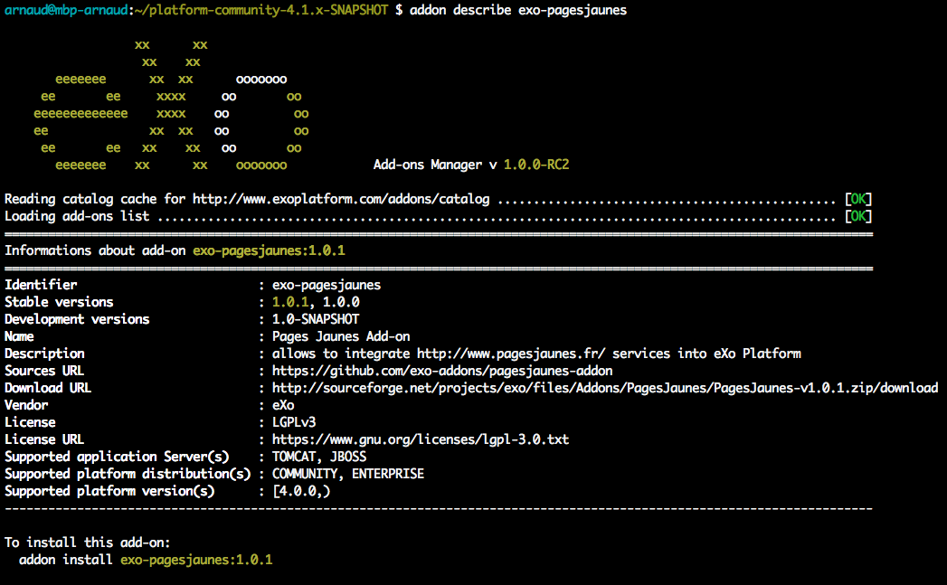The height and width of the screenshot is (585, 947).
Task: Click the name value 'Pages Jaunes Add-on'
Action: coord(341,336)
